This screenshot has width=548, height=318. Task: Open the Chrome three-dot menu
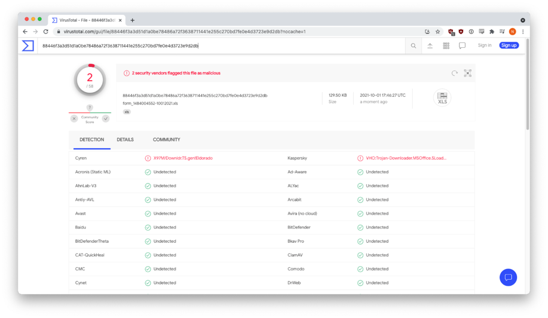tap(523, 32)
